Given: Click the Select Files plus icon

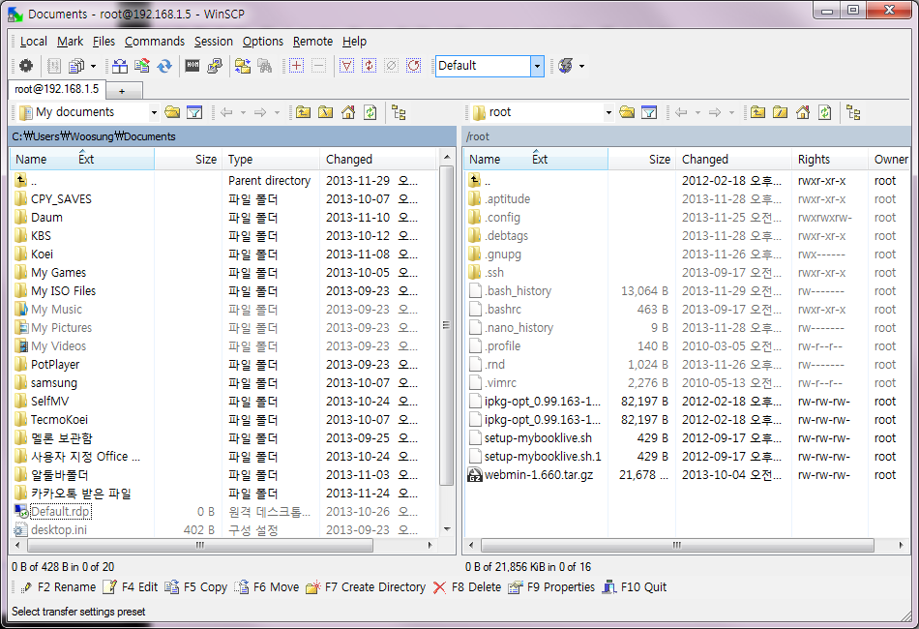Looking at the screenshot, I should tap(296, 66).
